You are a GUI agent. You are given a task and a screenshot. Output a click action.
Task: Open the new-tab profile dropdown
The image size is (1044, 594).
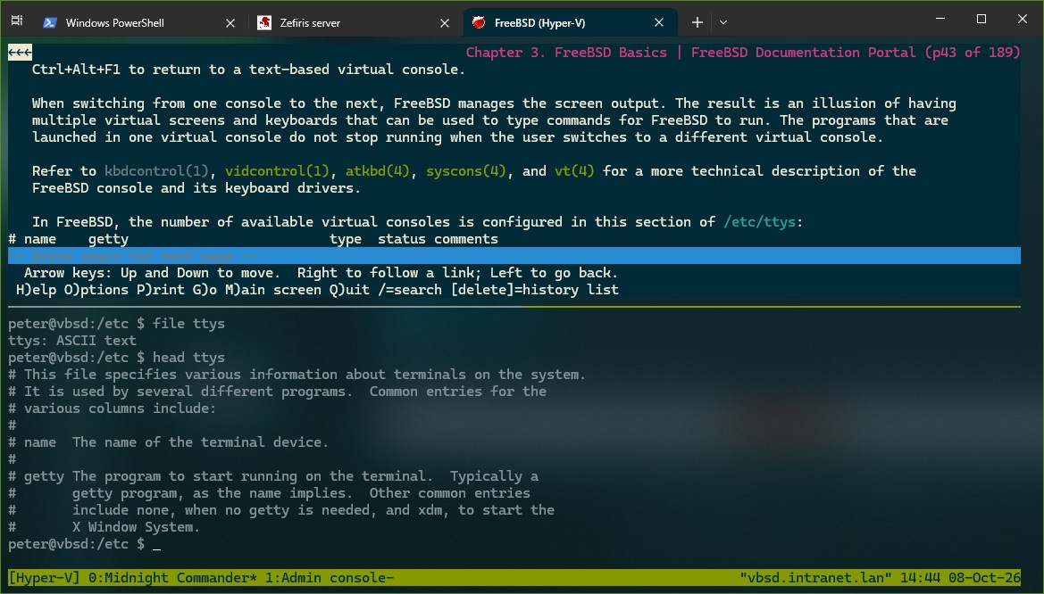pos(723,22)
